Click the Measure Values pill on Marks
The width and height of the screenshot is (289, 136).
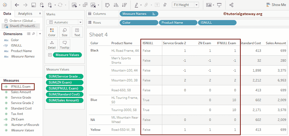coord(67,55)
